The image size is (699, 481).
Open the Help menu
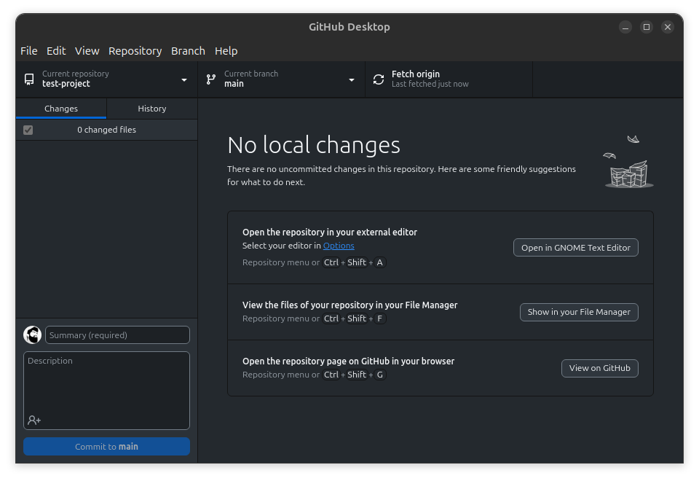[226, 51]
